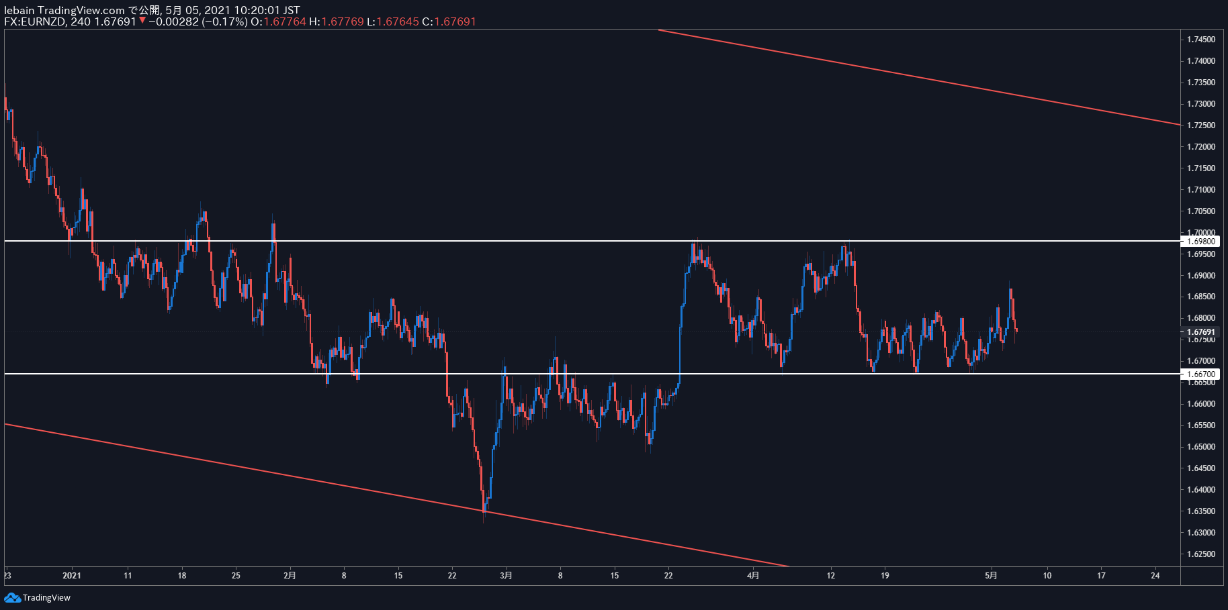Select the 1.69800 white price label
1228x610 pixels.
1201,241
